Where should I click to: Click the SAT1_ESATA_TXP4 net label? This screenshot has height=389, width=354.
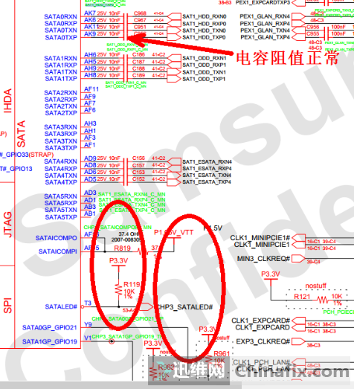tap(207, 182)
